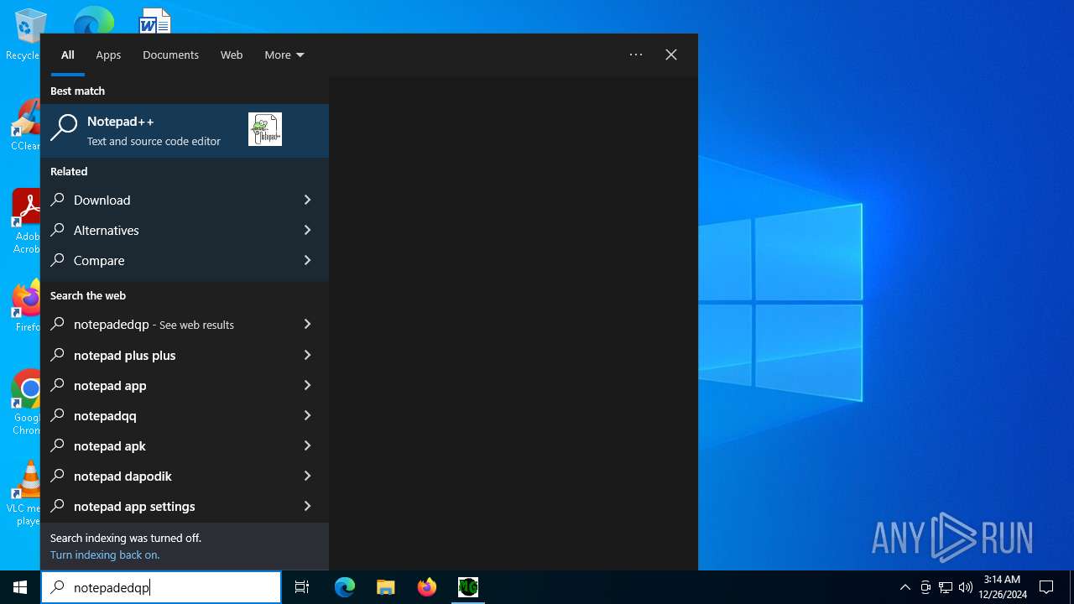Close the search panel with X

tap(671, 55)
